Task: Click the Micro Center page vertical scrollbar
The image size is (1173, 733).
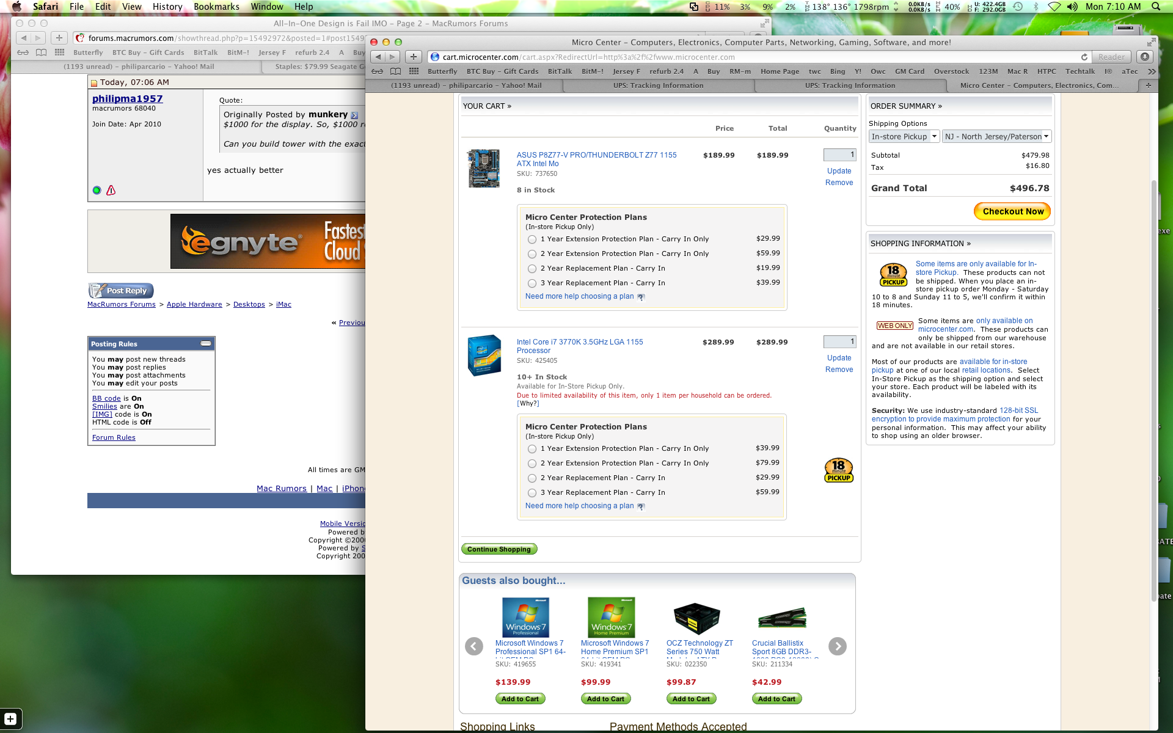Action: pyautogui.click(x=1154, y=391)
